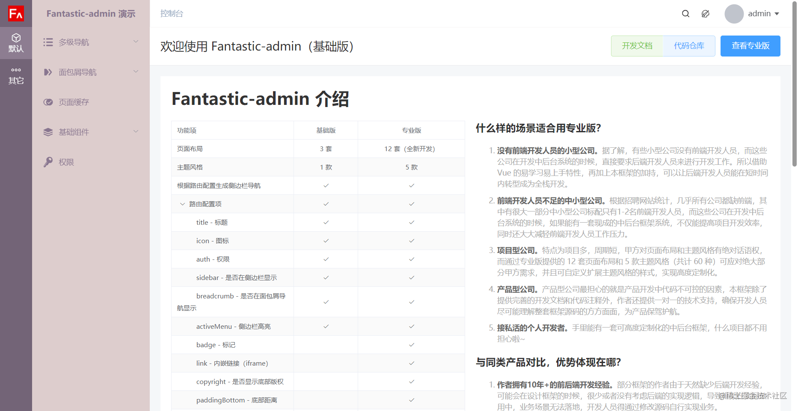Viewport: 798px width, 411px height.
Task: Open the 多级导航 menu item
Action: pos(91,42)
